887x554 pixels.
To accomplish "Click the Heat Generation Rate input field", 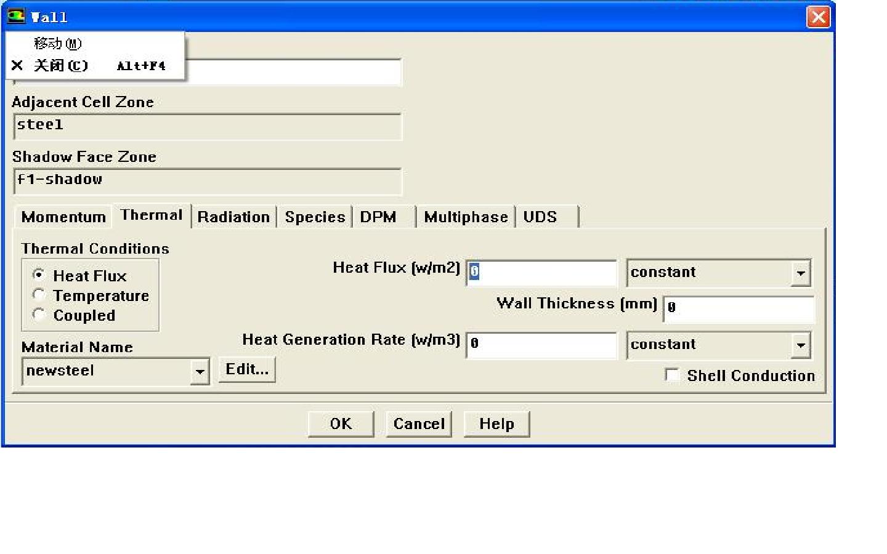I will point(542,345).
